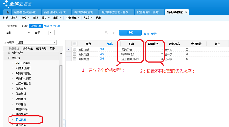Image resolution: width=229 pixels, height=127 pixels.
Task: Click 退出 in the toolbar
Action: 98,18
